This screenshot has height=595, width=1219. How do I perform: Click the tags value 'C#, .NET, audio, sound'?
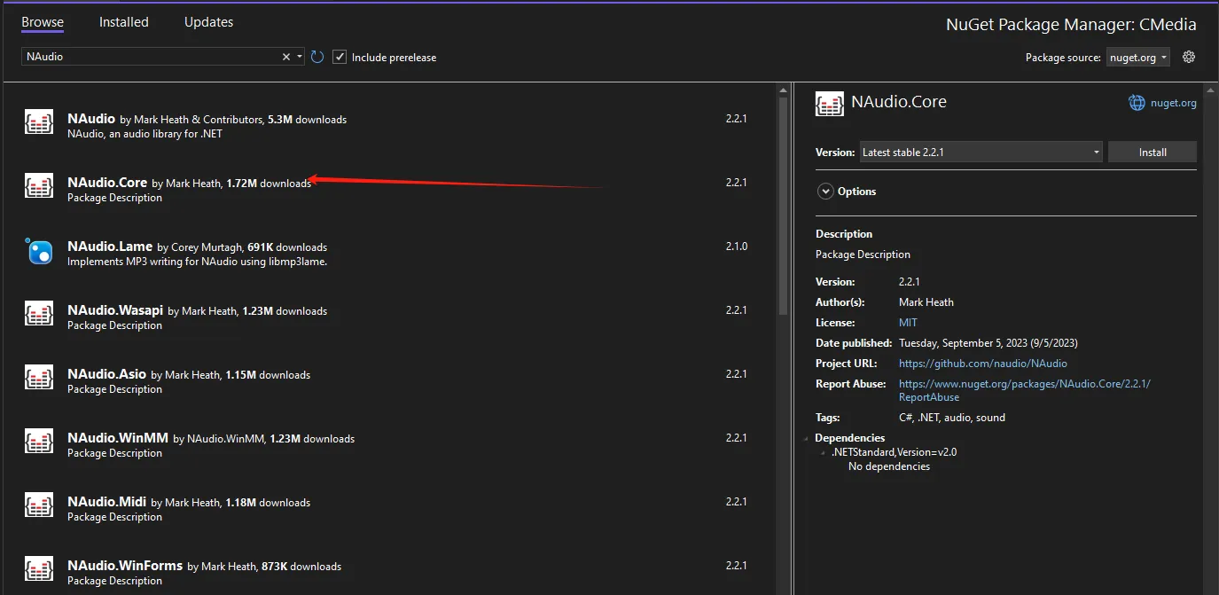pos(952,418)
